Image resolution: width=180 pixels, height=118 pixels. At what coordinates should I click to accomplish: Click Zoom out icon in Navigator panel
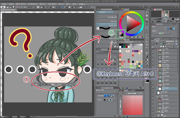[x=168, y=19]
